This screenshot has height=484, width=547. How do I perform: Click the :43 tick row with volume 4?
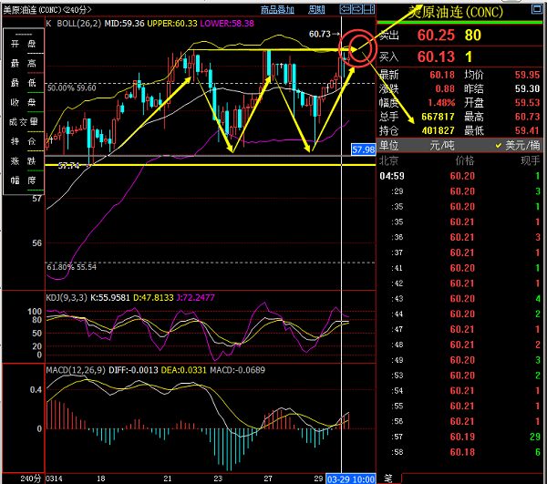(x=459, y=299)
